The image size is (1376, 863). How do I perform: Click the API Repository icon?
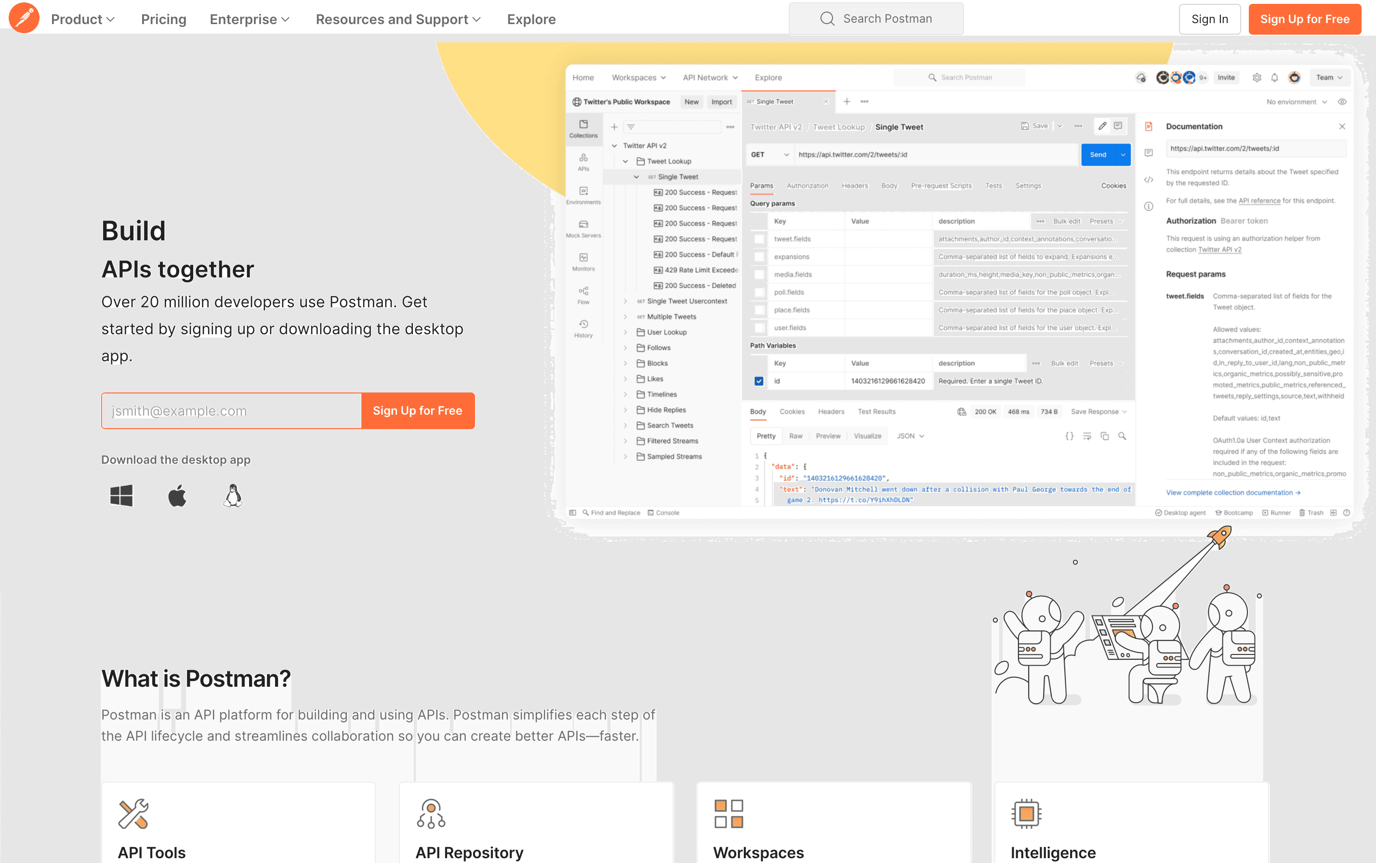pyautogui.click(x=431, y=813)
